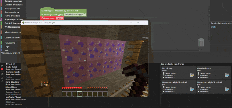Click the step out up-arrow icon
Image resolution: width=232 pixels, height=108 pixels.
click(x=2, y=81)
